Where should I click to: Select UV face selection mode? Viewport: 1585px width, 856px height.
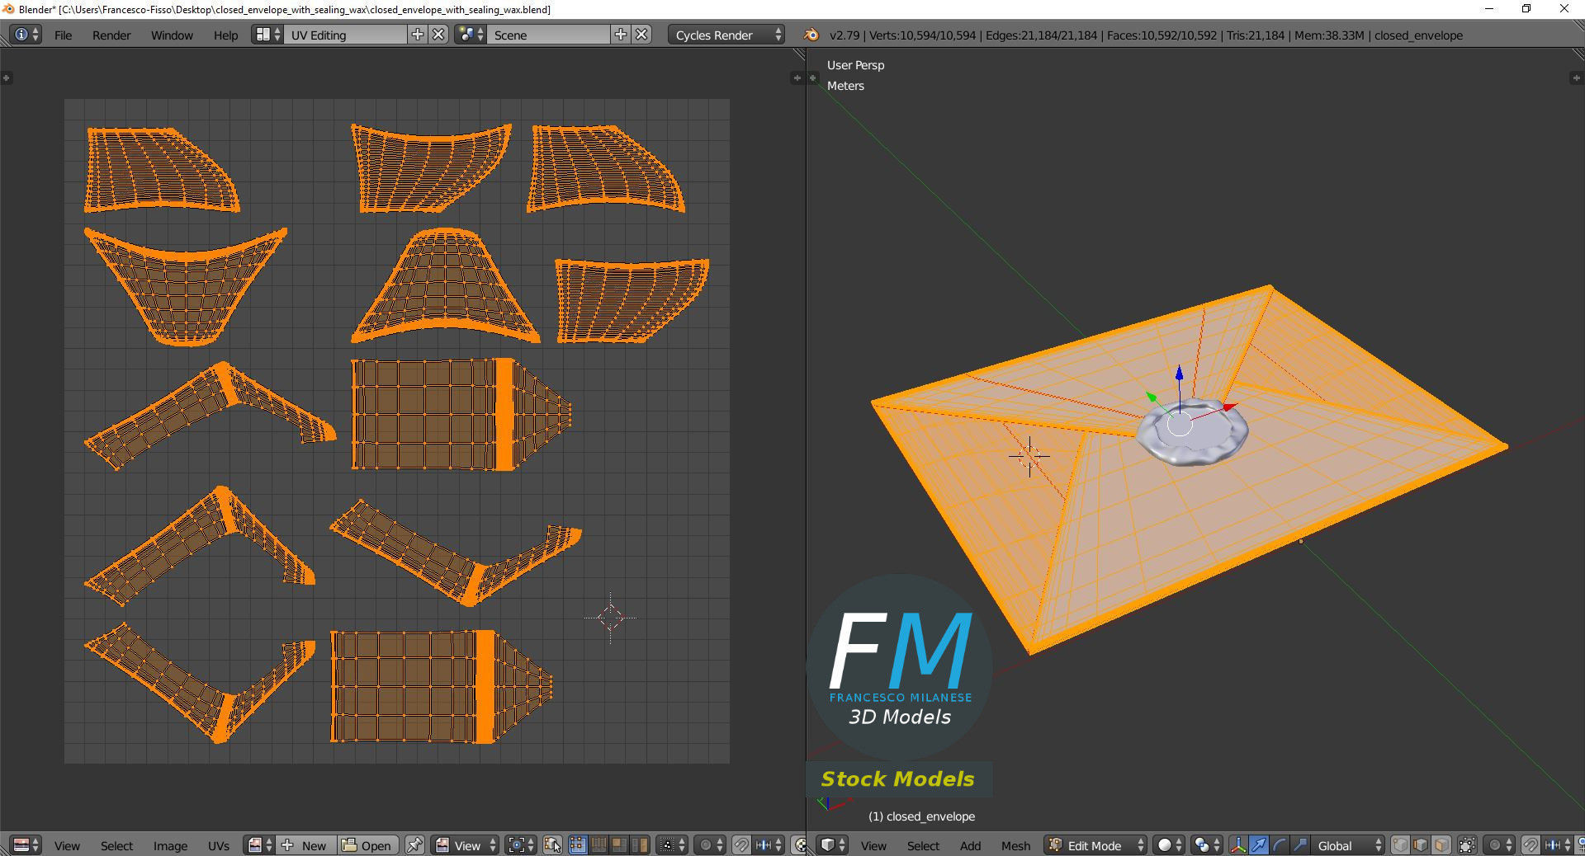pos(618,845)
